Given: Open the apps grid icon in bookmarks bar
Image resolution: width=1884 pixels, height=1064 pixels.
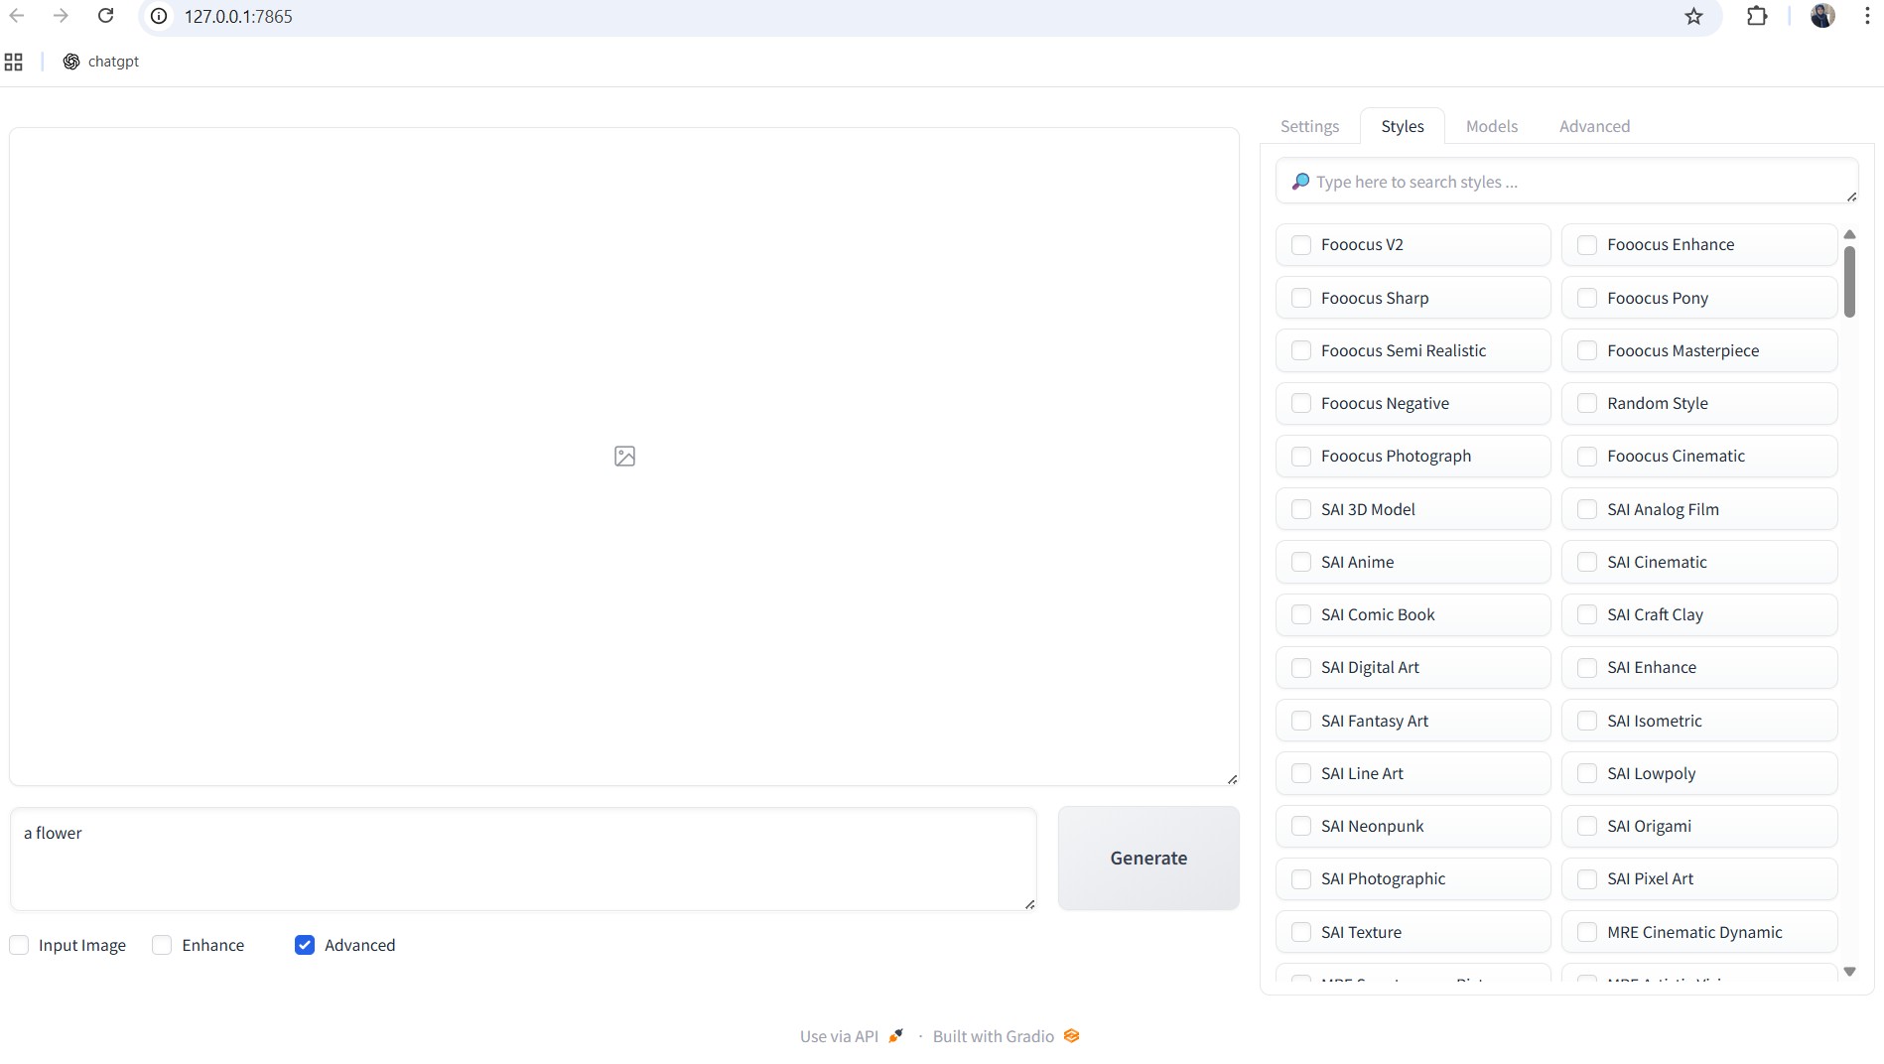Looking at the screenshot, I should click(14, 62).
